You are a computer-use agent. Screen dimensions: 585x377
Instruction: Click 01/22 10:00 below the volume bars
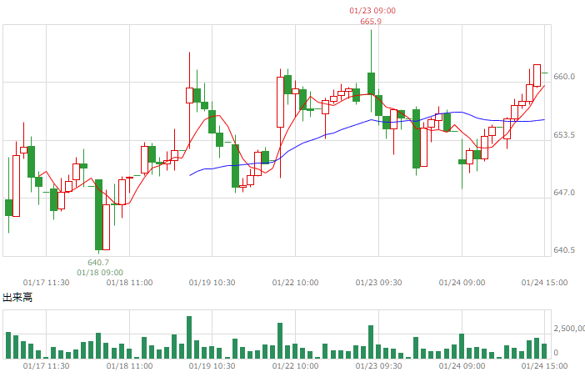pyautogui.click(x=296, y=366)
